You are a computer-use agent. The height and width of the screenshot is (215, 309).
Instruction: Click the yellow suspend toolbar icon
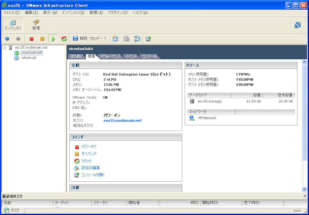click(42, 39)
